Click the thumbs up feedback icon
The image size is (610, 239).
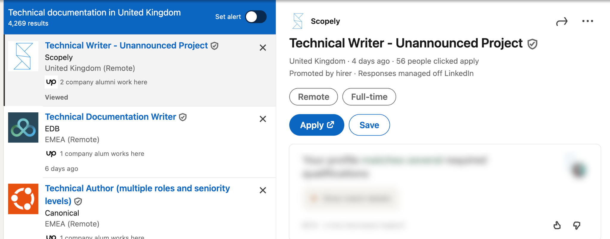[557, 225]
